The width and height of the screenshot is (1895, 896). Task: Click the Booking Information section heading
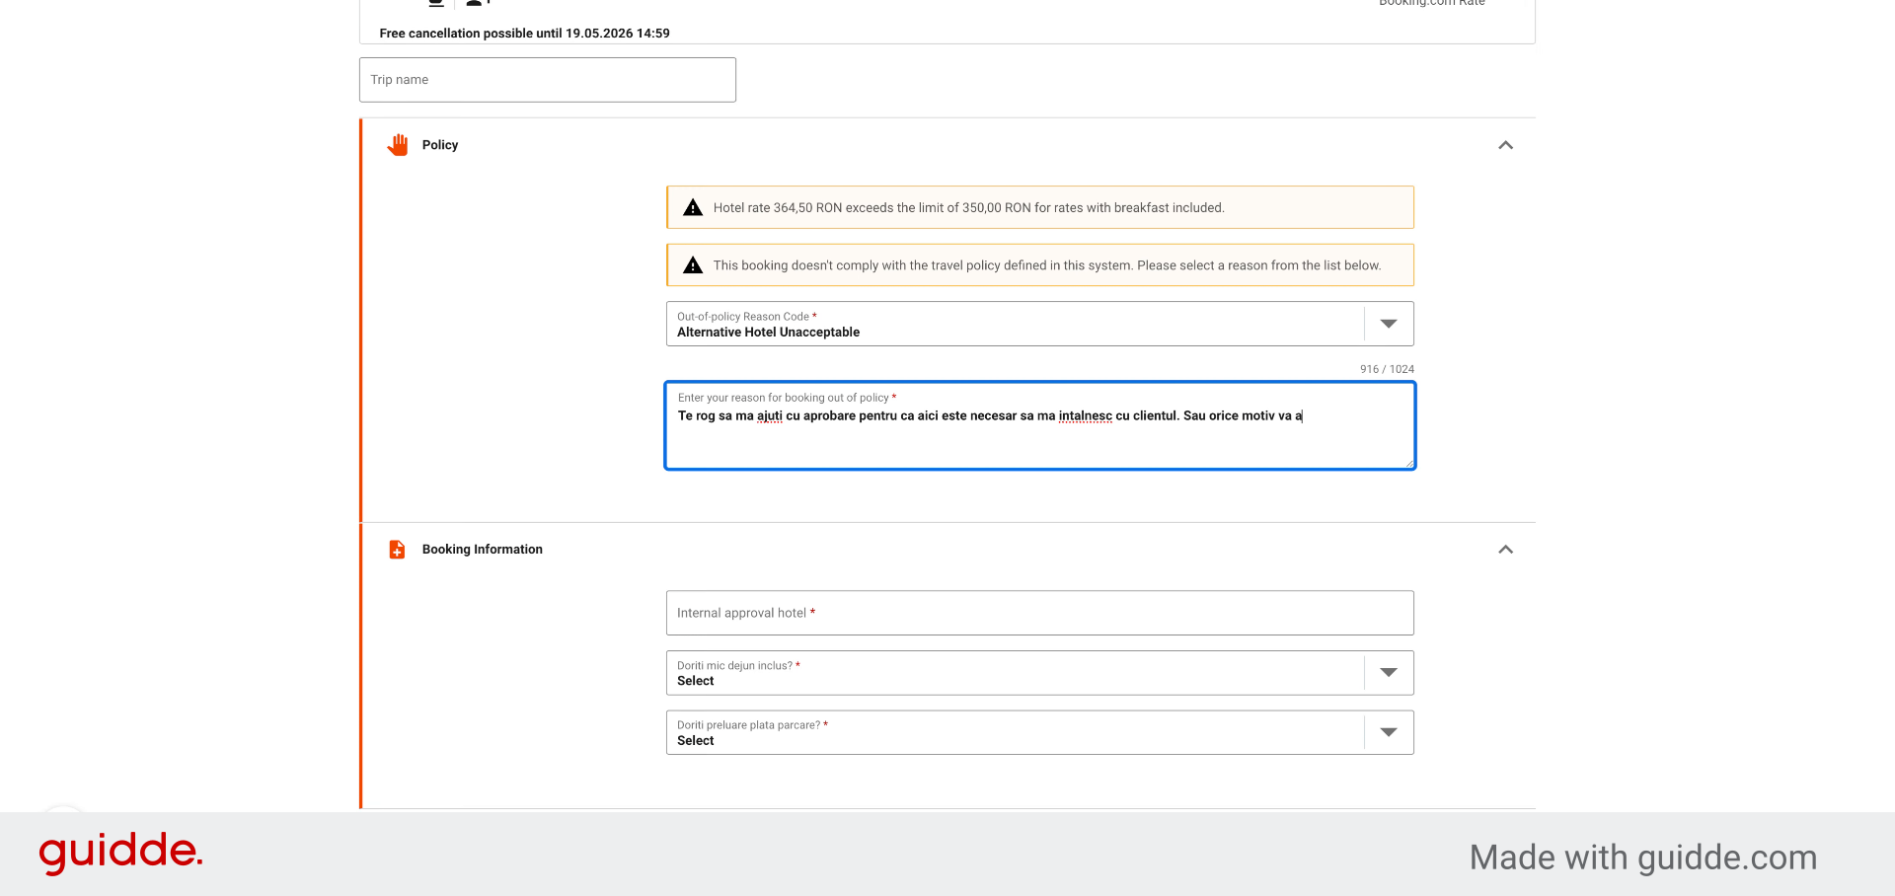pos(483,550)
